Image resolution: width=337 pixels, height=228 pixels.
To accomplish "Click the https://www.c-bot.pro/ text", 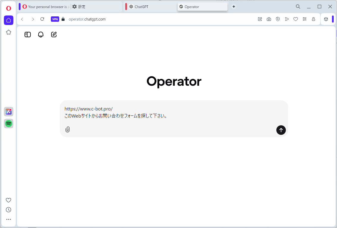I will point(89,109).
